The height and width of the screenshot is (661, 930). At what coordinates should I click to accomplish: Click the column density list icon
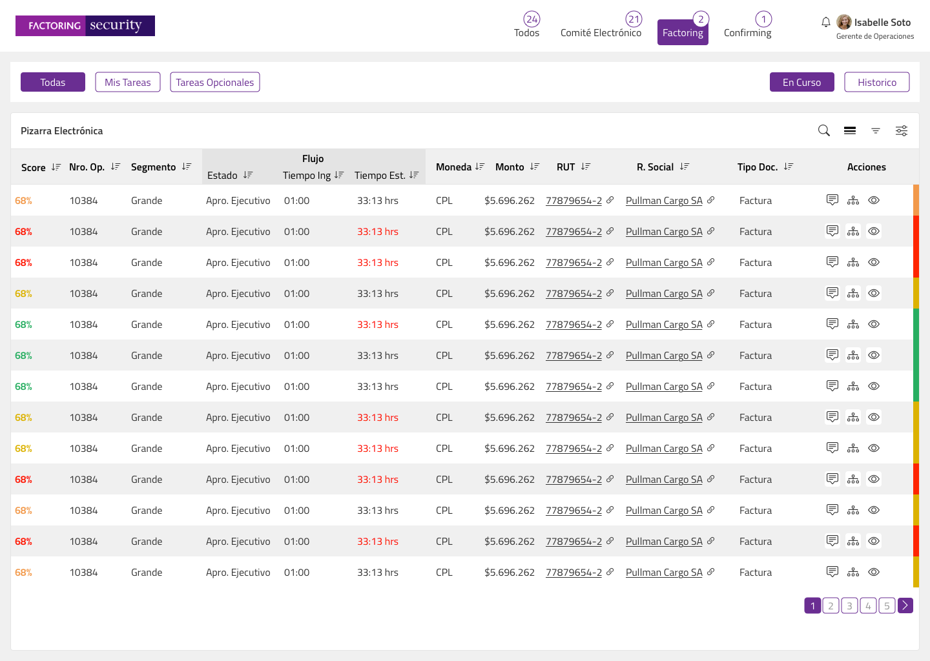(849, 130)
